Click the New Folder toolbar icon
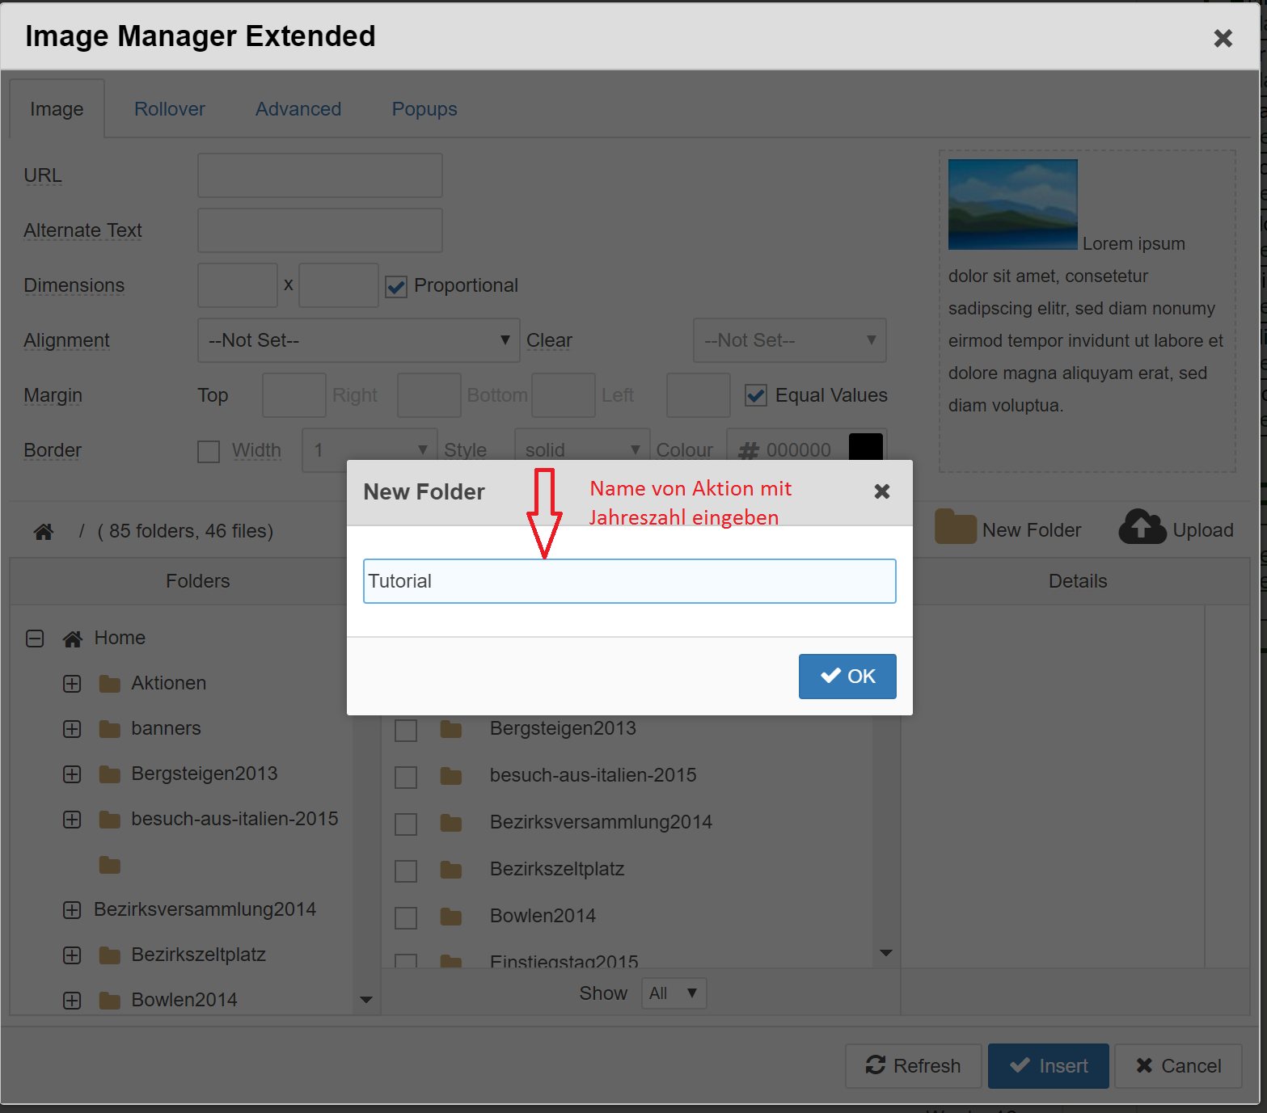The image size is (1267, 1113). click(x=955, y=528)
